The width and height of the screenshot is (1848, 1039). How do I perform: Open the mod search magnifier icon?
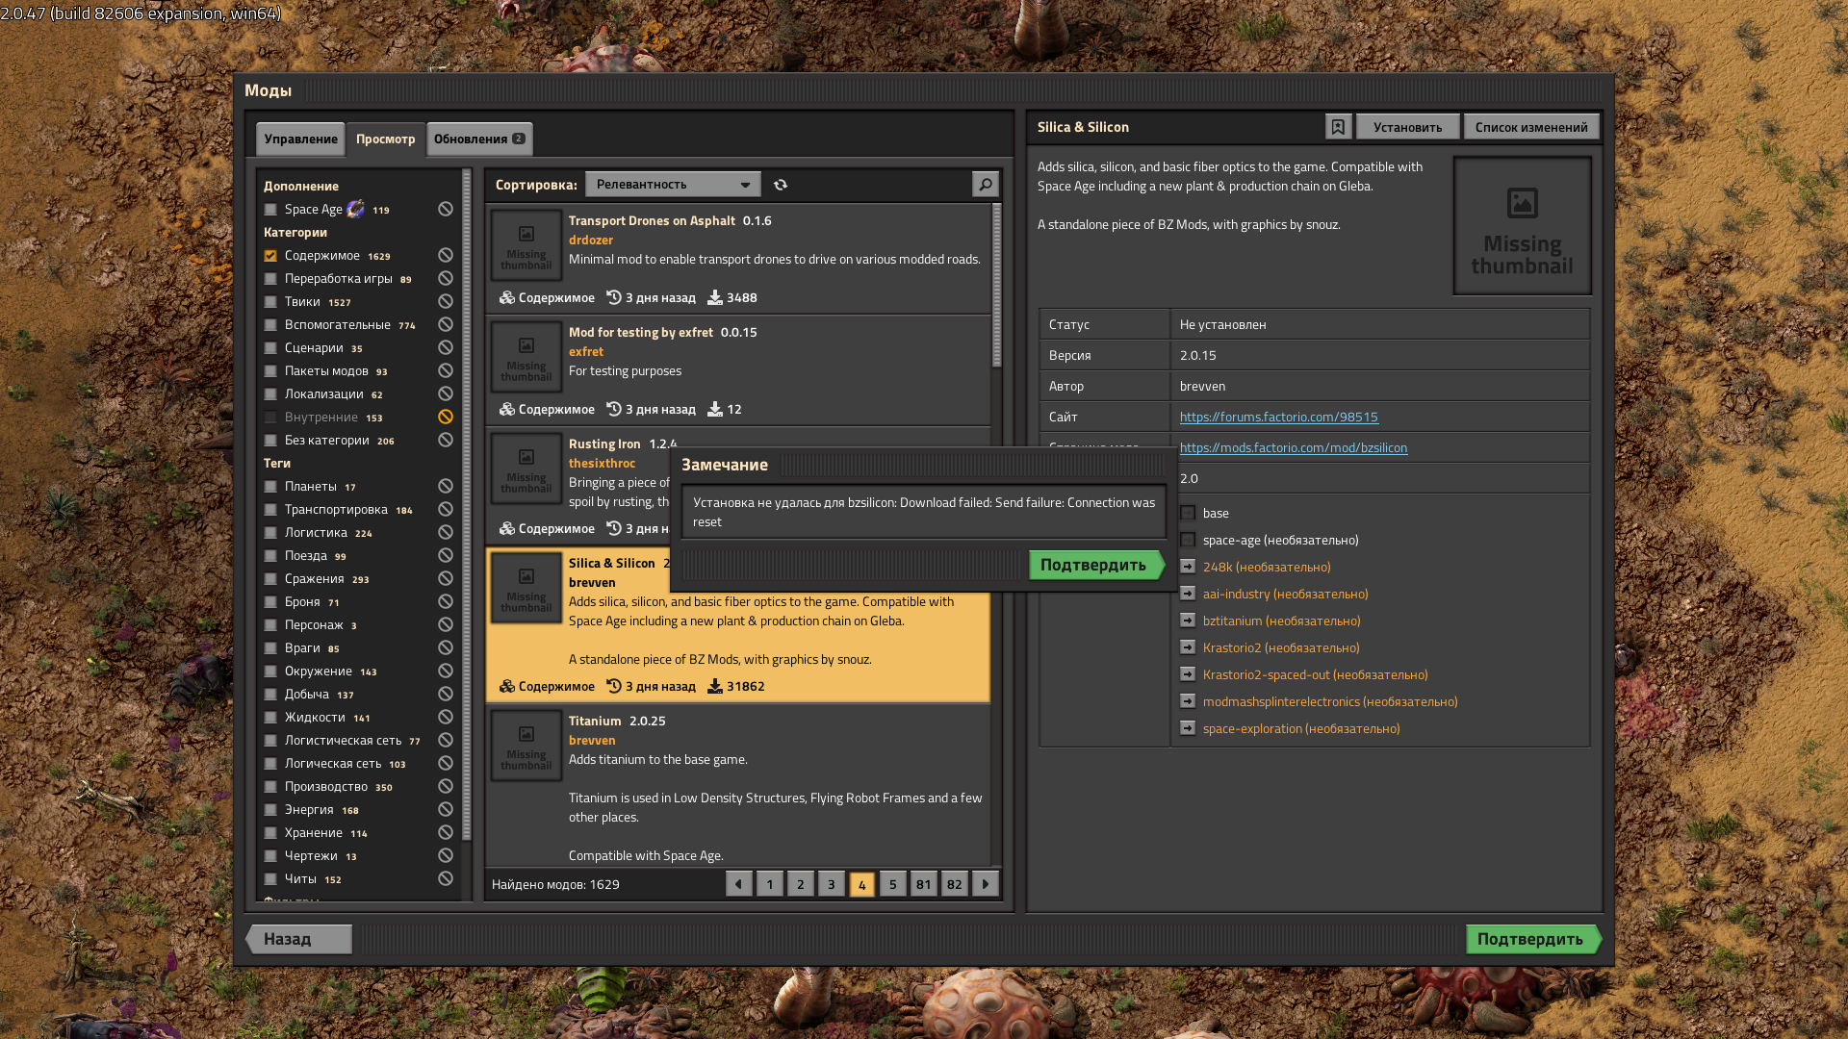[985, 184]
